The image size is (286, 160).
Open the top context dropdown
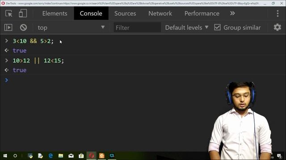coord(71,28)
